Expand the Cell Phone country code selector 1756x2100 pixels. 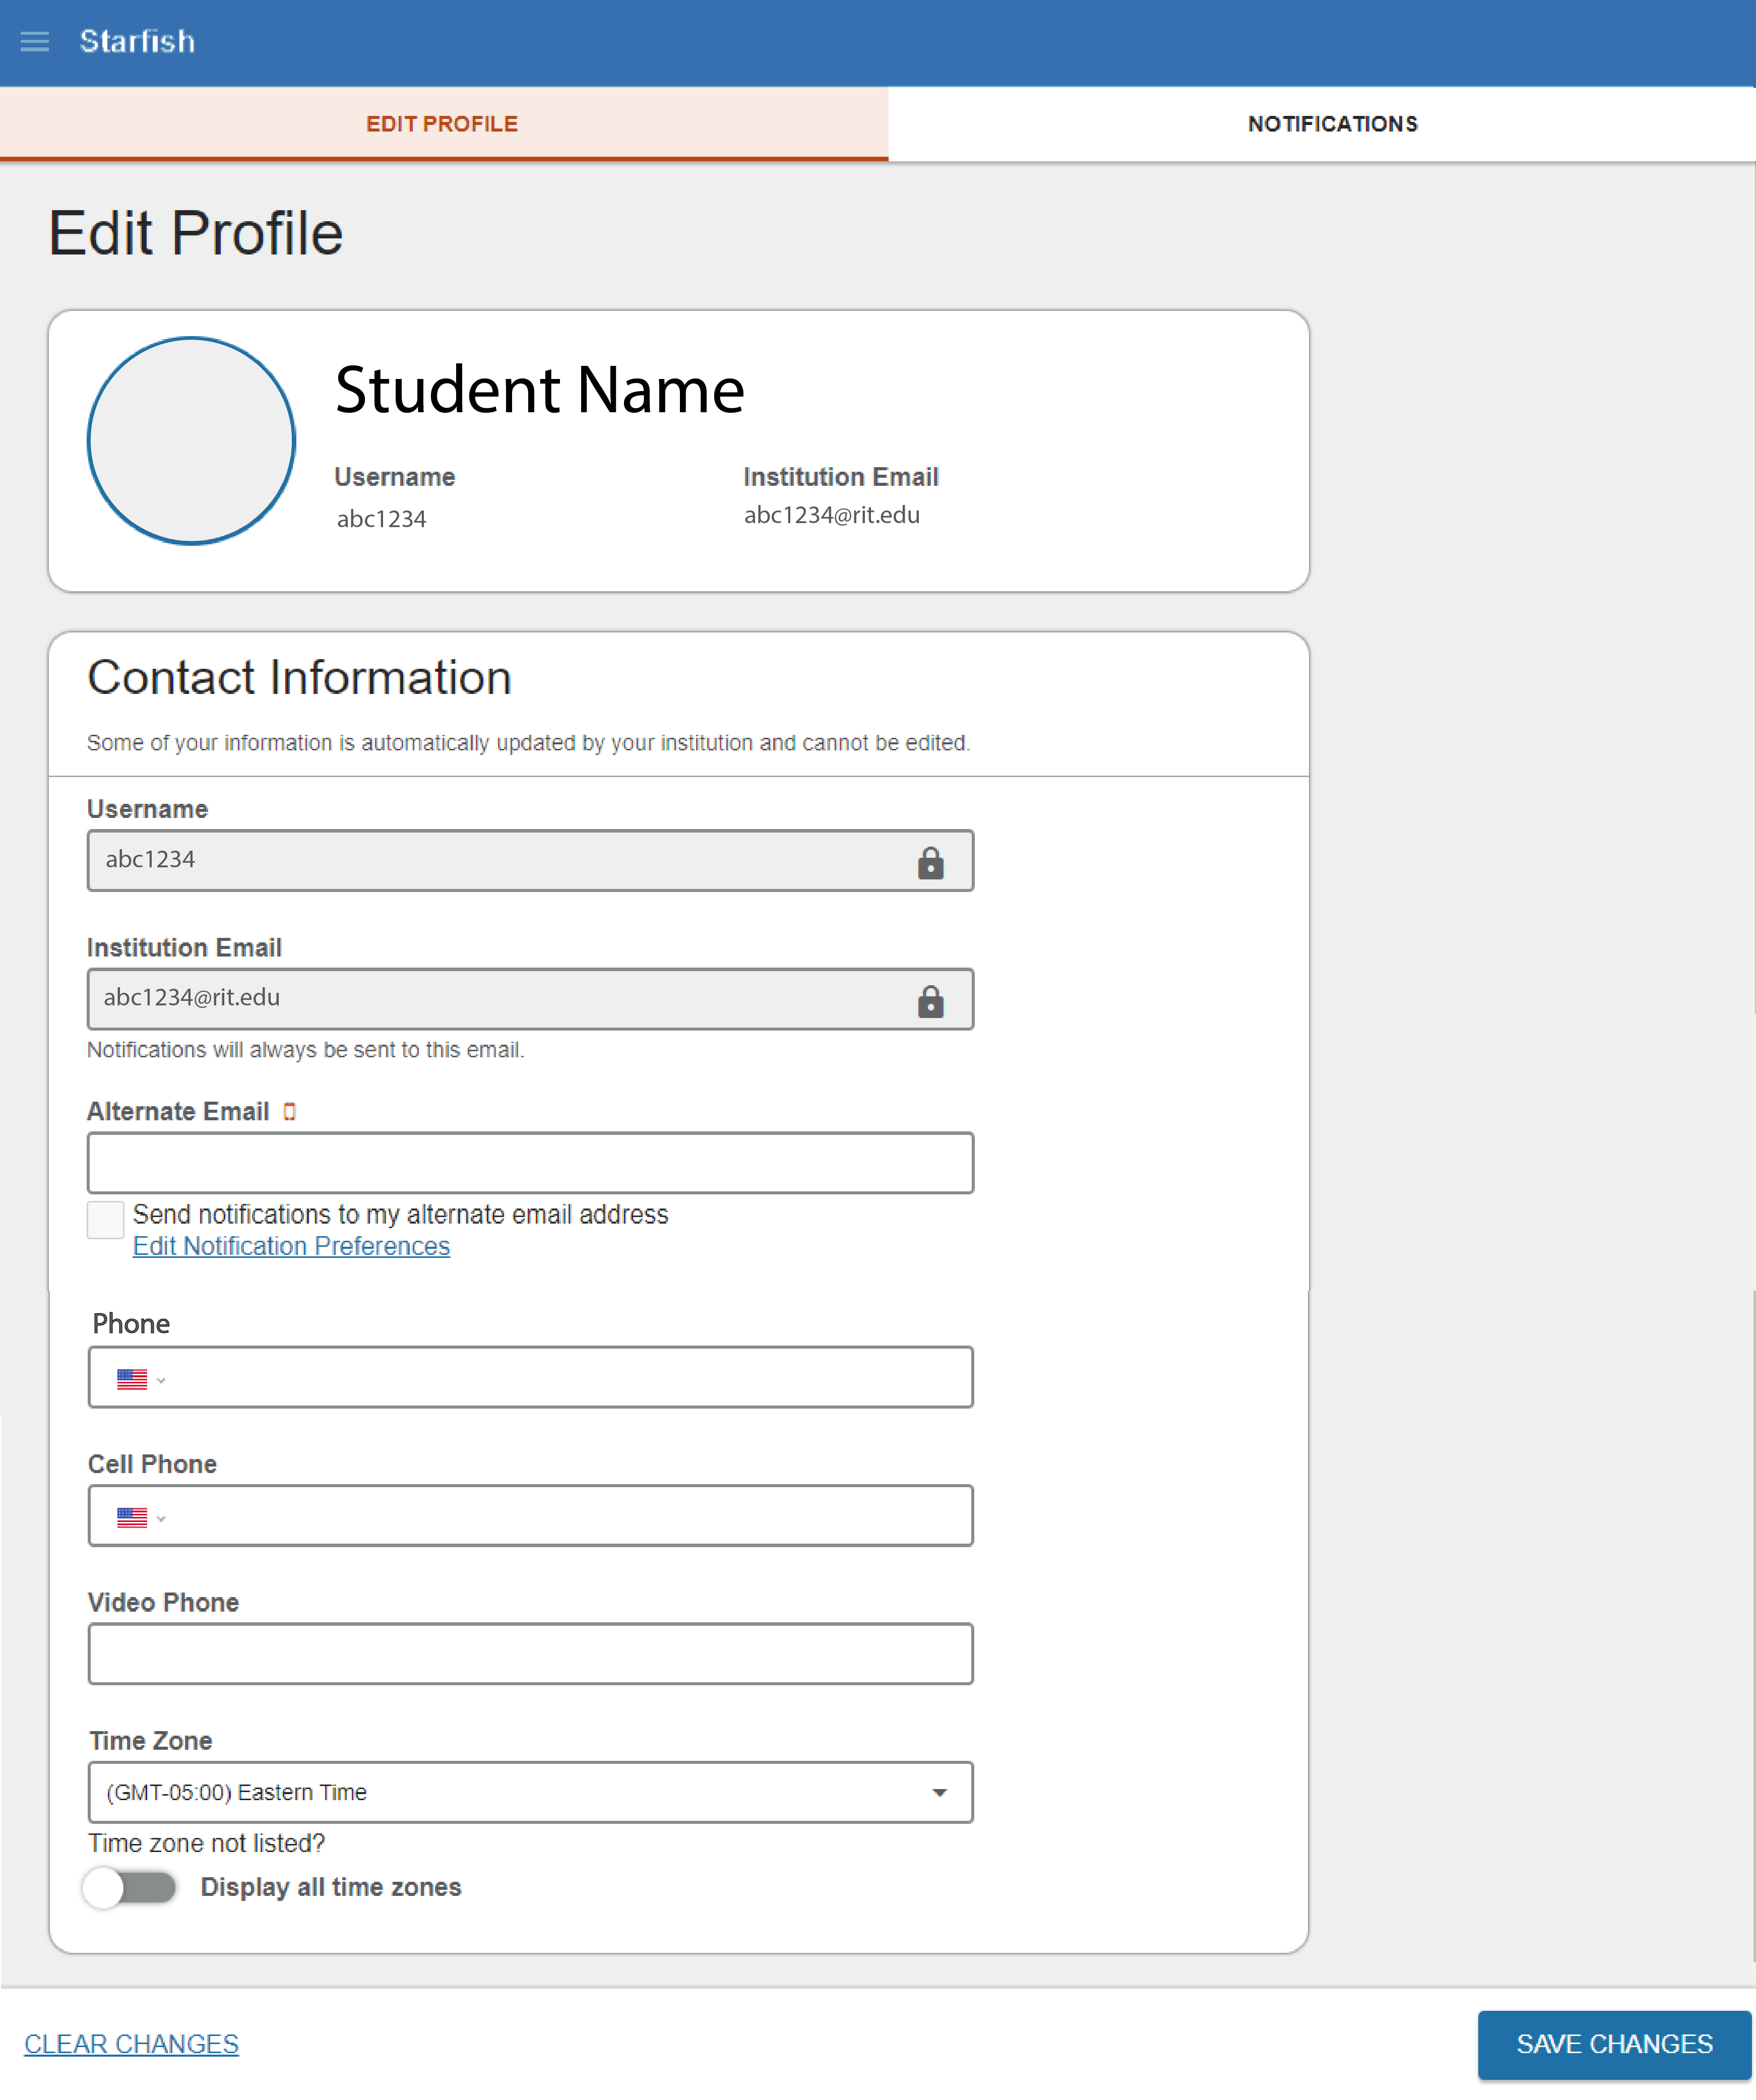tap(160, 1517)
